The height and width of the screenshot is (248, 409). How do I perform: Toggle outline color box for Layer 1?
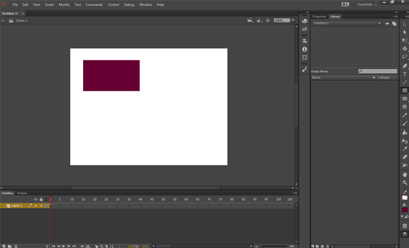[46, 205]
